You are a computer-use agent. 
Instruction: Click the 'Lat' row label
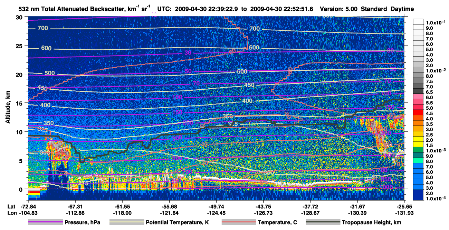(11, 207)
